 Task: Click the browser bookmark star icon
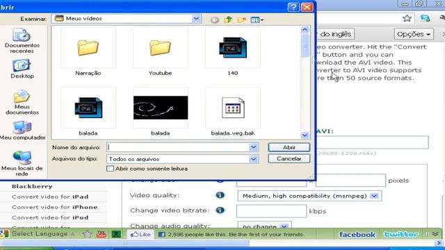click(x=407, y=19)
